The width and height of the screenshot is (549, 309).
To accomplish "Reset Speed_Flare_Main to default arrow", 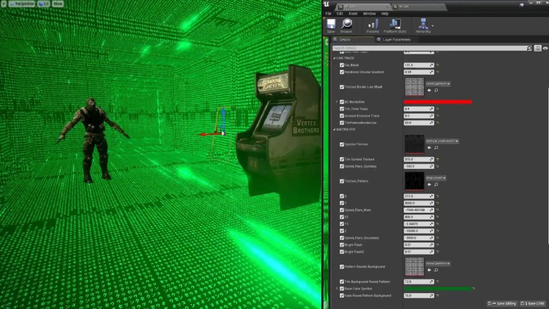I will click(438, 210).
